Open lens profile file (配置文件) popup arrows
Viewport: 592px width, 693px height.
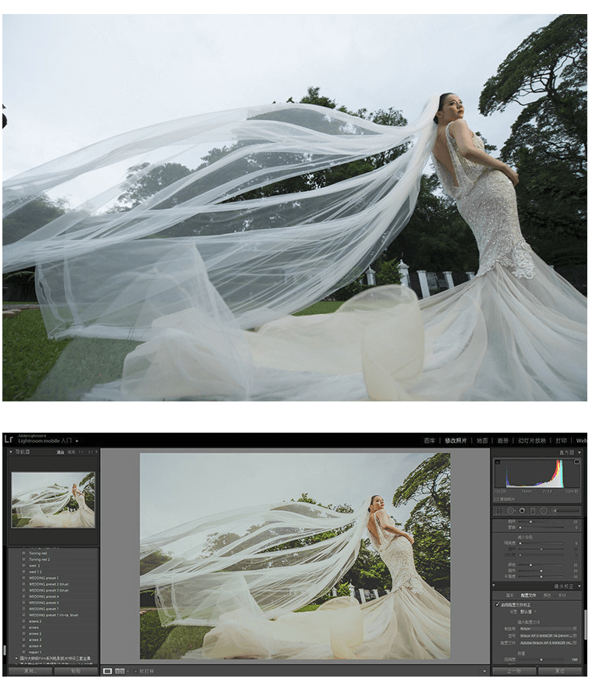(x=575, y=644)
